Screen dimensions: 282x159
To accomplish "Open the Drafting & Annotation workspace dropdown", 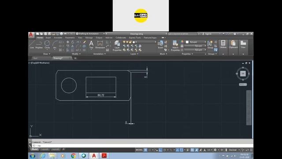I will pos(90,34).
